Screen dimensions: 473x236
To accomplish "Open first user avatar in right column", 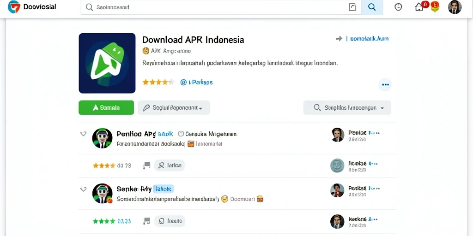I will tap(337, 135).
